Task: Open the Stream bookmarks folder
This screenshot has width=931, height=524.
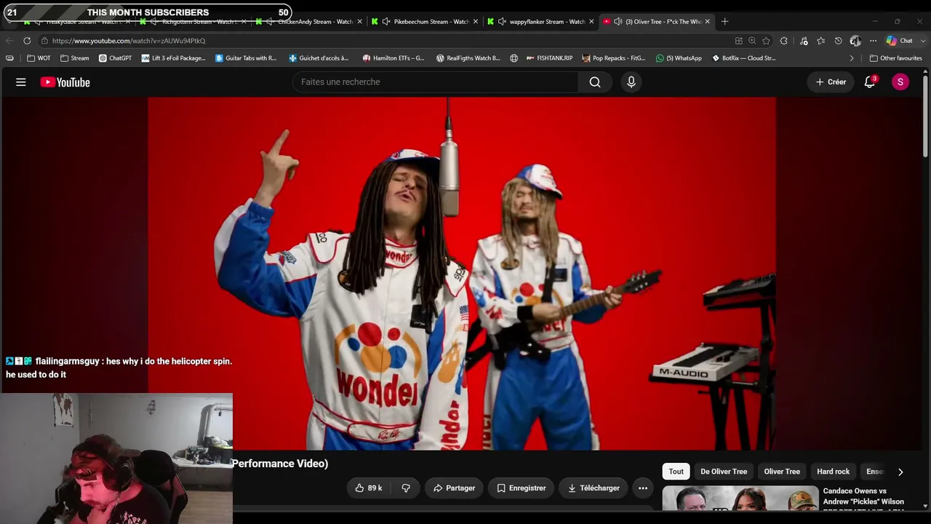Action: 74,58
